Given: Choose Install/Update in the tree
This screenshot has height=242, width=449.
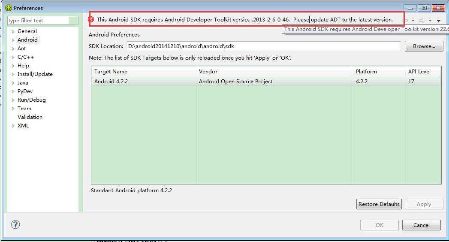Looking at the screenshot, I should coord(35,74).
